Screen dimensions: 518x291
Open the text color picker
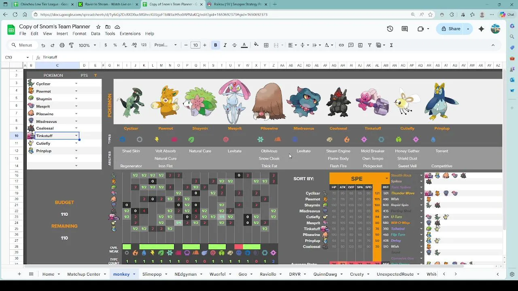pyautogui.click(x=244, y=45)
